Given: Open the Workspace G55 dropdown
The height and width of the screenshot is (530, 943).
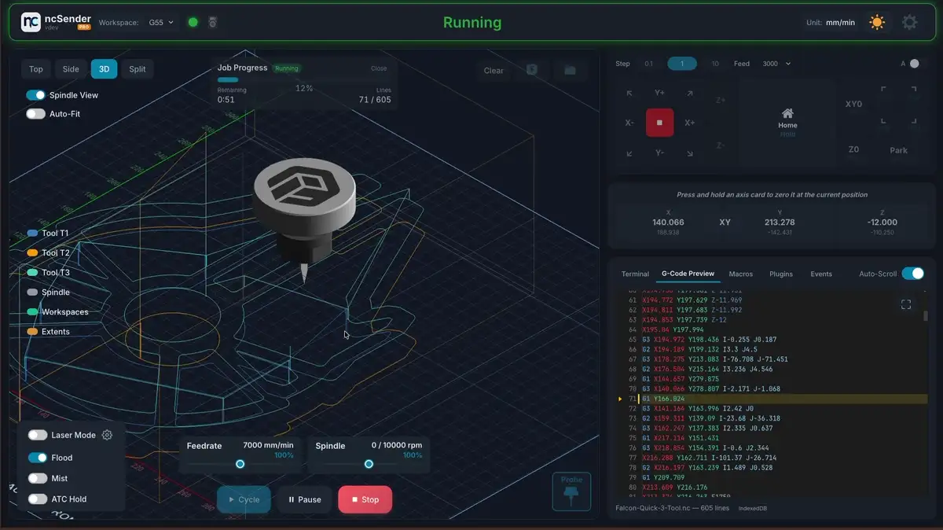Looking at the screenshot, I should pos(161,23).
